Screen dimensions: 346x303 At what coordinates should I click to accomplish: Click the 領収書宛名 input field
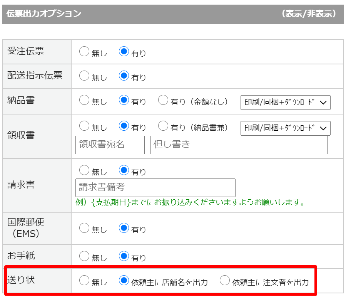point(110,145)
